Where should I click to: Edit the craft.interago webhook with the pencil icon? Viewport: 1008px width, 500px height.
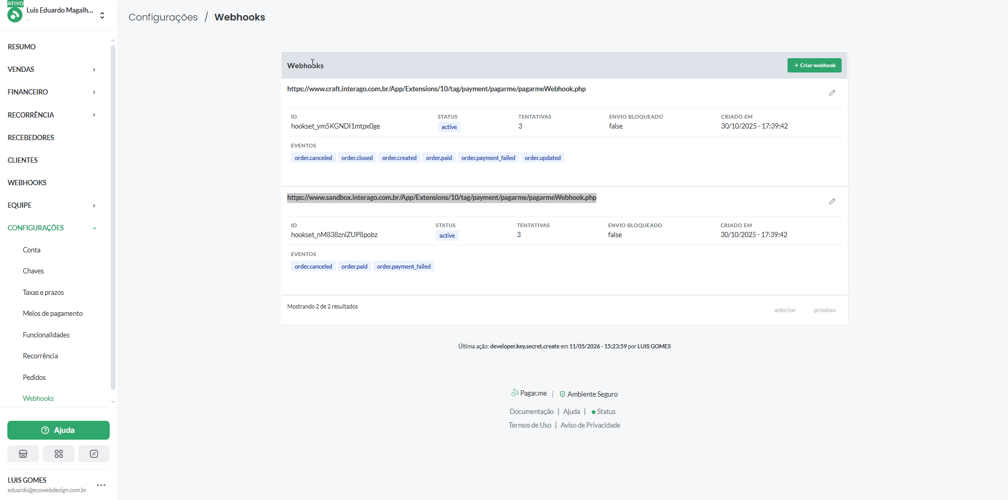tap(832, 93)
